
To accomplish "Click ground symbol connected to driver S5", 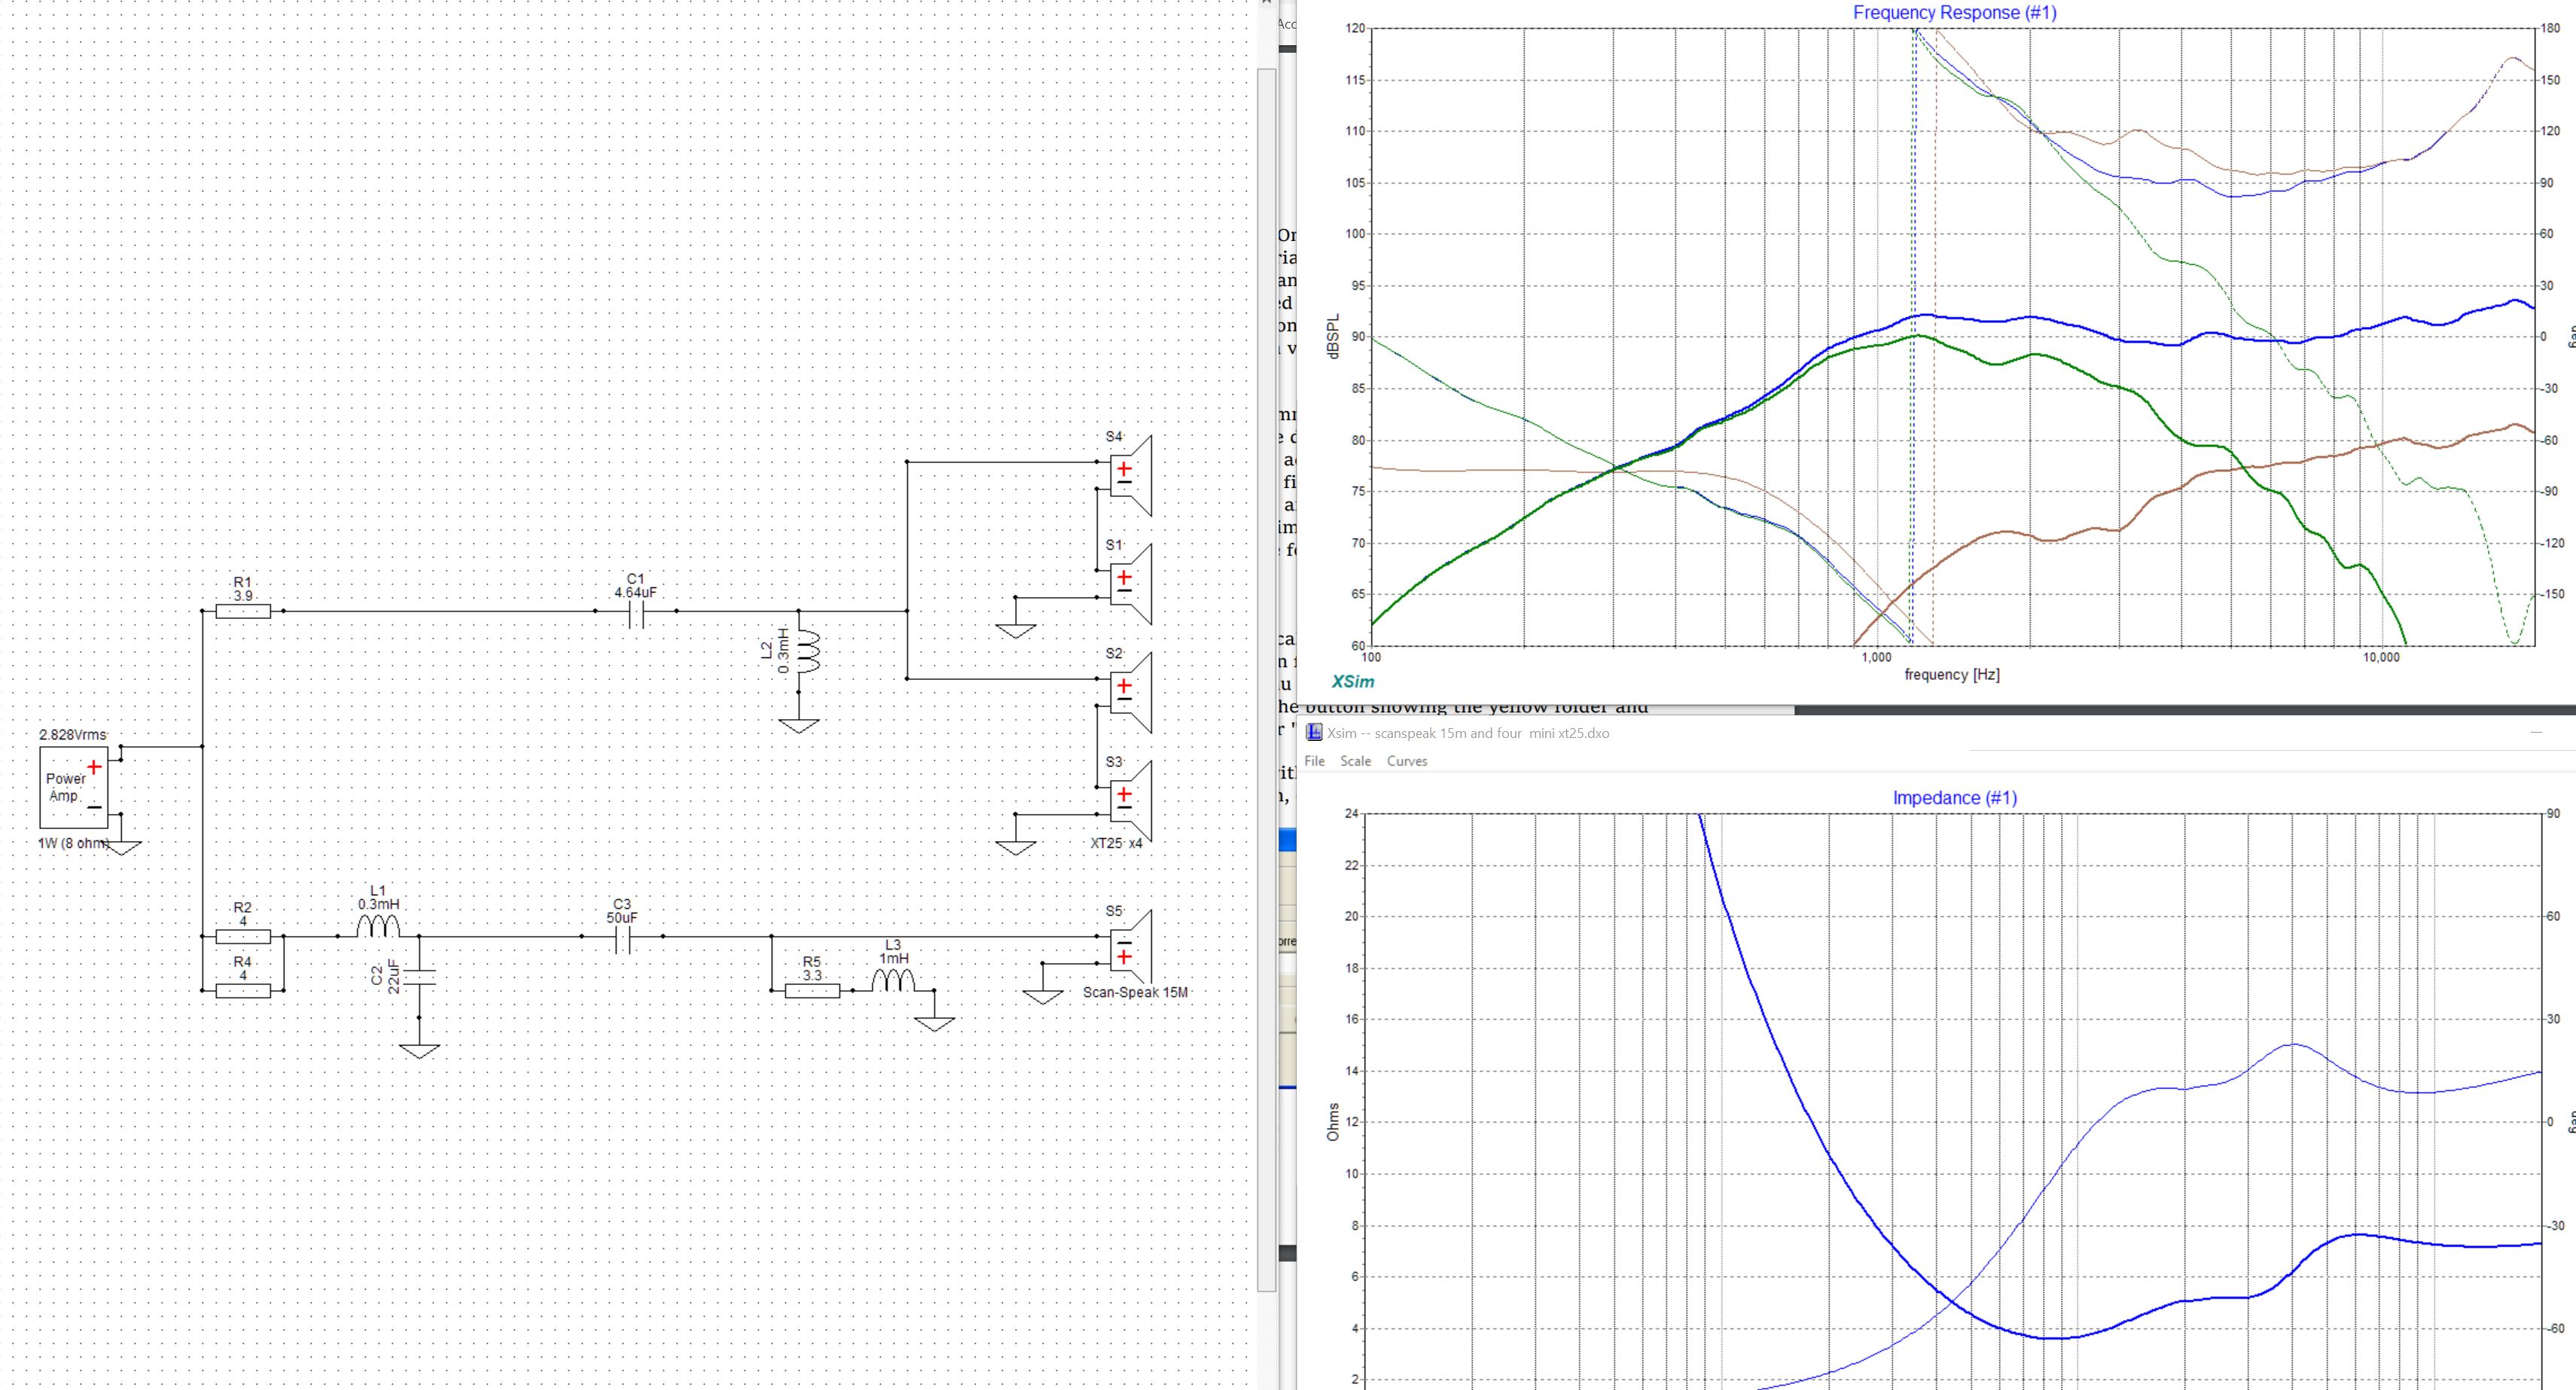I will (x=1043, y=996).
